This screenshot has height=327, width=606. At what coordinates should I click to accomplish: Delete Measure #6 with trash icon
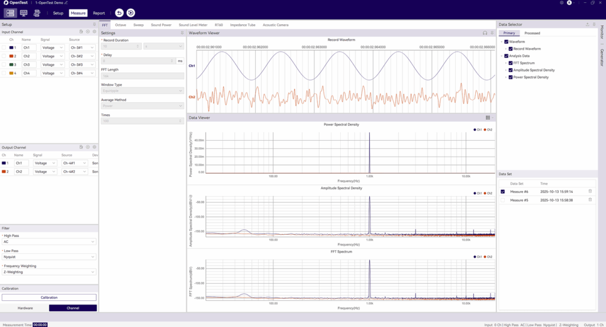pyautogui.click(x=589, y=191)
